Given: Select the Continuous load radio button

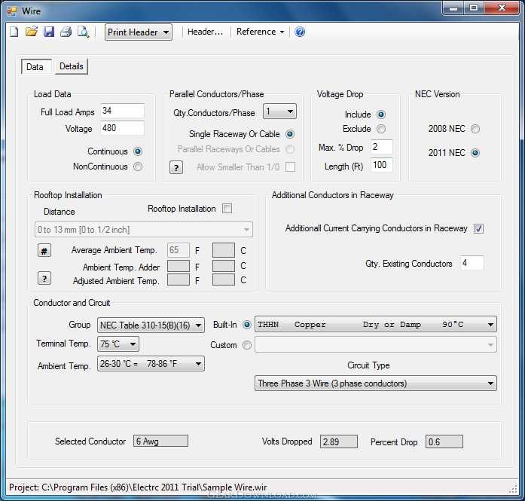Looking at the screenshot, I should click(x=138, y=151).
